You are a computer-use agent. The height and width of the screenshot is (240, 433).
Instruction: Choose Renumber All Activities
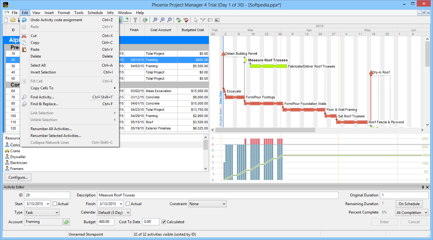click(x=69, y=129)
